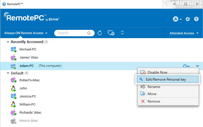203x127 pixels.
Task: Open Attended Access dropdown
Action: [184, 33]
